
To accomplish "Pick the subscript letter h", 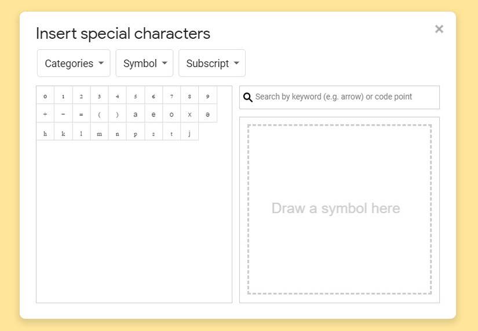I will [x=45, y=133].
